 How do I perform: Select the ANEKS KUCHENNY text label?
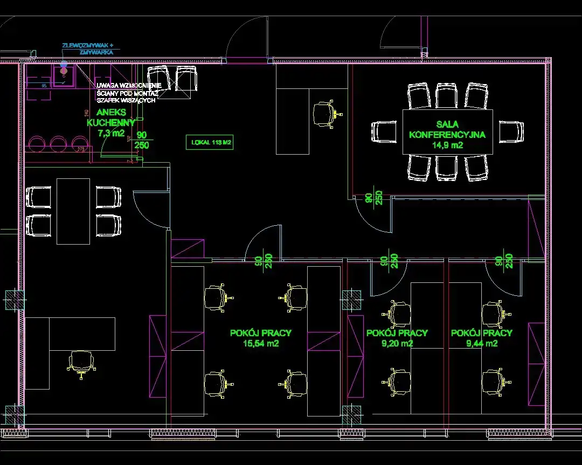click(x=110, y=117)
